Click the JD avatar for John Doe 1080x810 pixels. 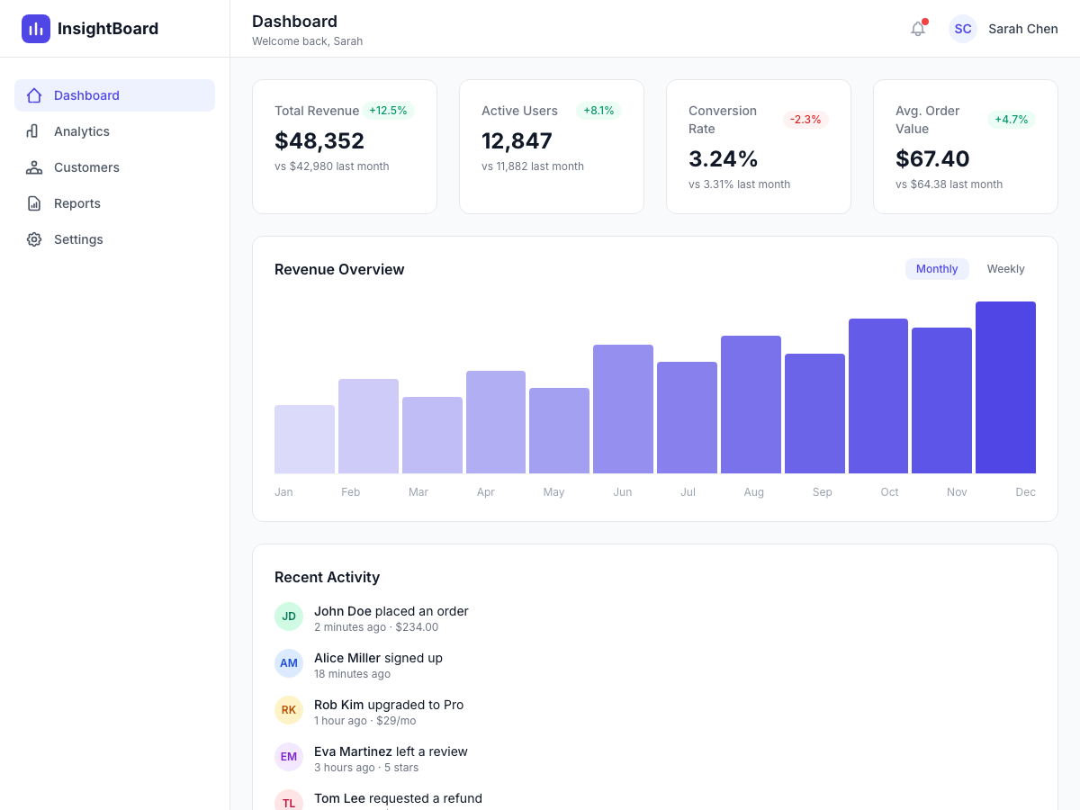[289, 616]
